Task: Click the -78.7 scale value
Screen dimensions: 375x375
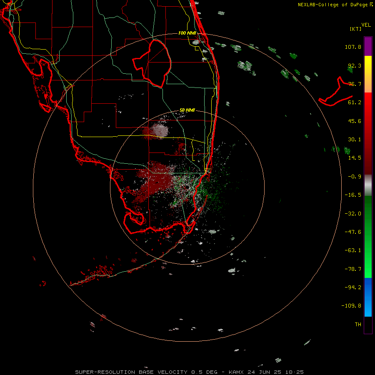Action: pos(353,269)
